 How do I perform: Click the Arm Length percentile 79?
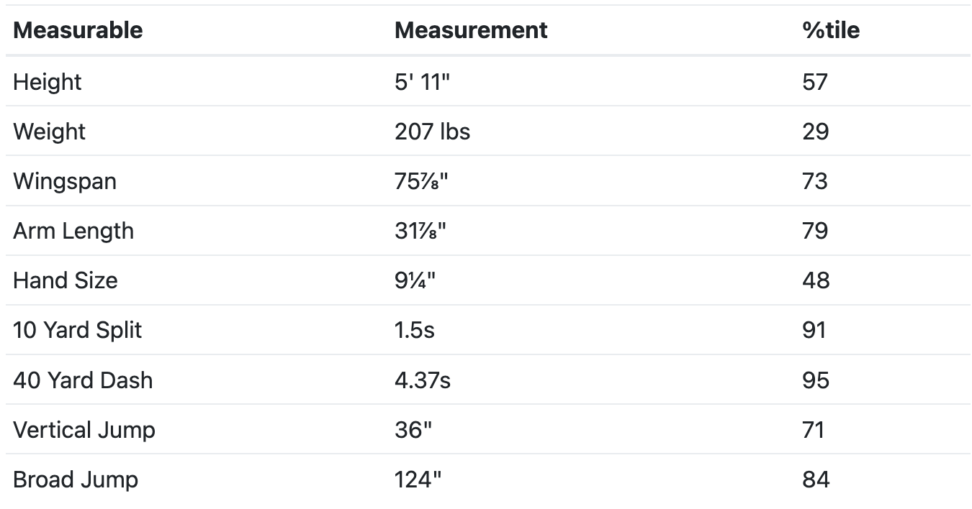click(x=815, y=231)
